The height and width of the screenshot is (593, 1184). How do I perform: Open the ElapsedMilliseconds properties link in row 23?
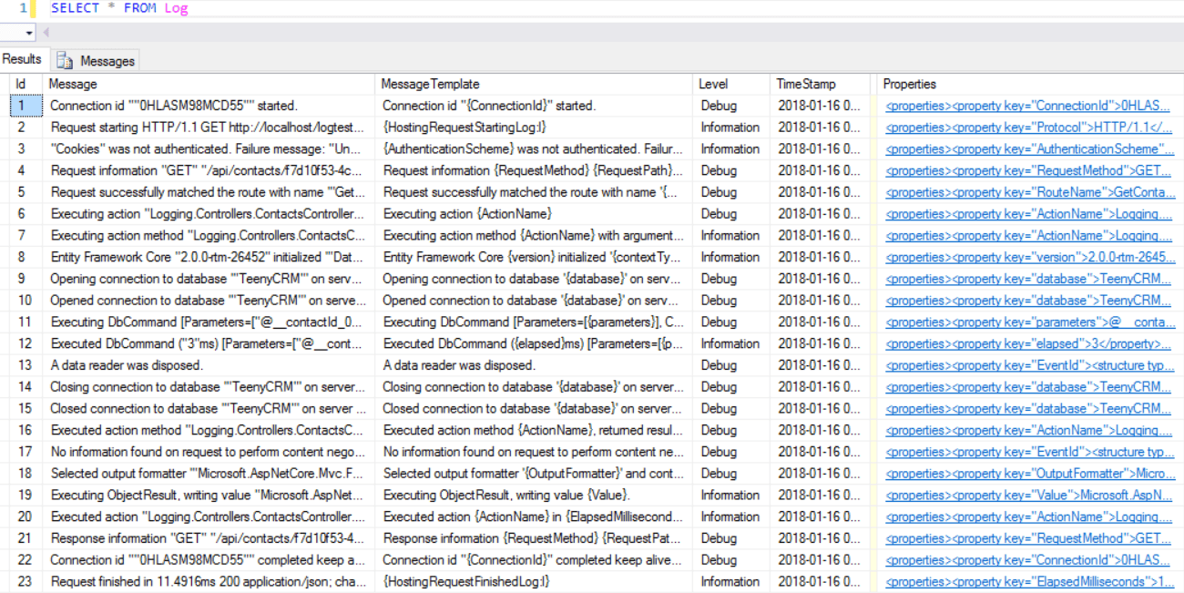pos(1029,581)
